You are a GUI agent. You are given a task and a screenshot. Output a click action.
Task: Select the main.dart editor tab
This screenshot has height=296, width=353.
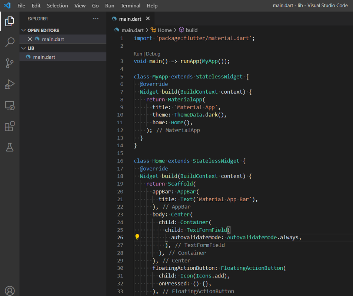[129, 19]
